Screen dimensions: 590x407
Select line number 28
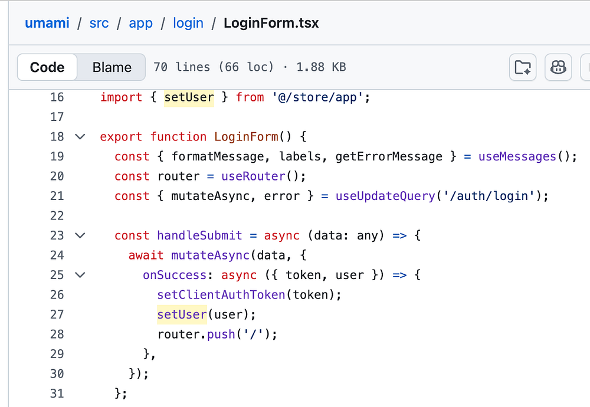57,334
